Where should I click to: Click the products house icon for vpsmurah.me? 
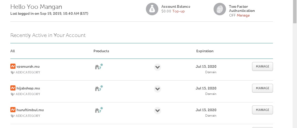(x=98, y=67)
